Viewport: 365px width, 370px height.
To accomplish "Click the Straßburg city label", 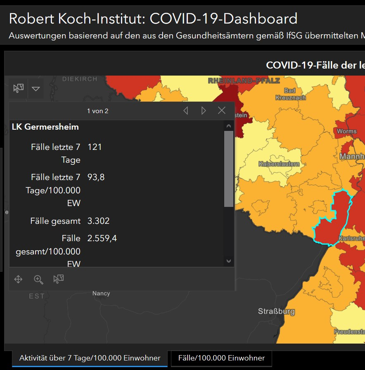I will pyautogui.click(x=276, y=311).
